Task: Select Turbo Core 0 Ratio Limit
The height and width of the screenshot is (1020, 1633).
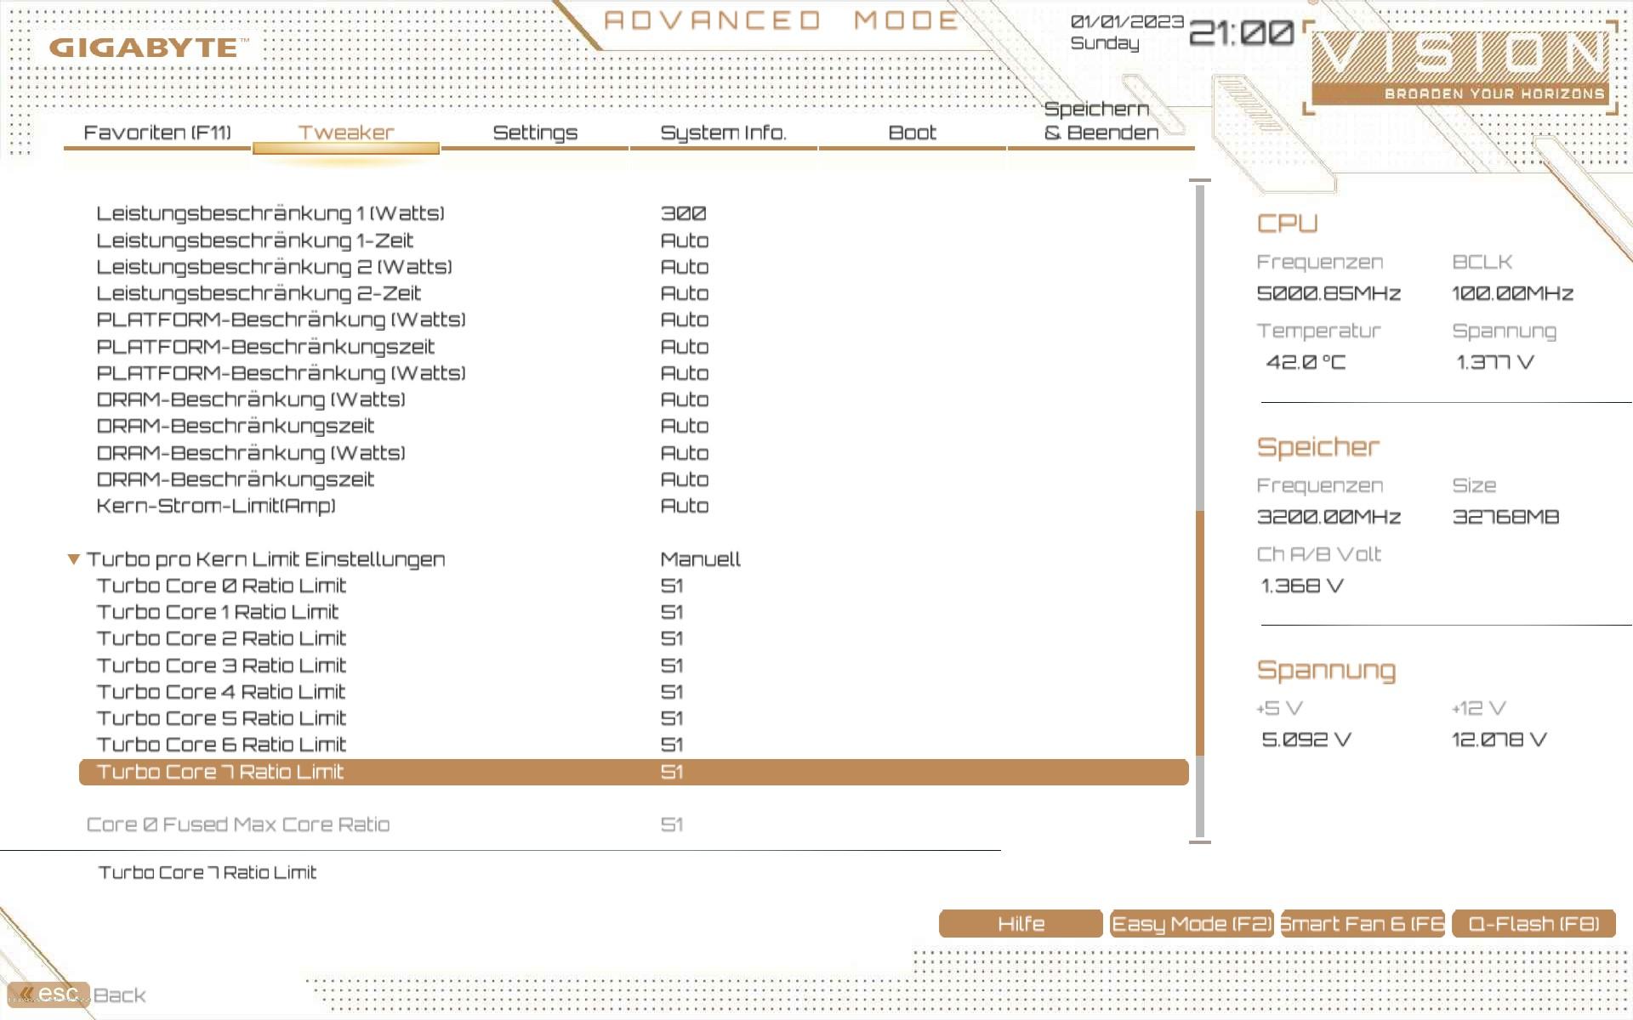Action: 221,586
